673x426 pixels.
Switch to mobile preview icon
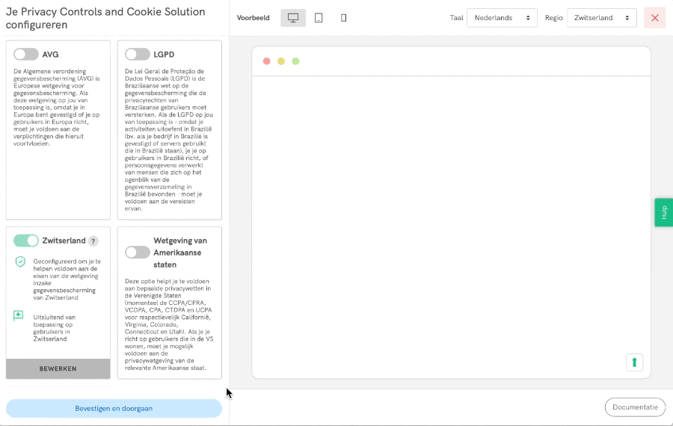click(343, 18)
